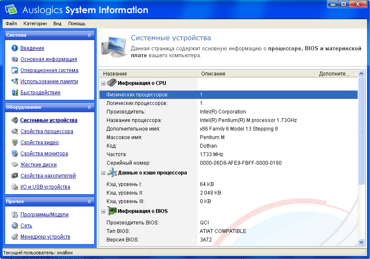Select the Логических процессоров row

[228, 103]
